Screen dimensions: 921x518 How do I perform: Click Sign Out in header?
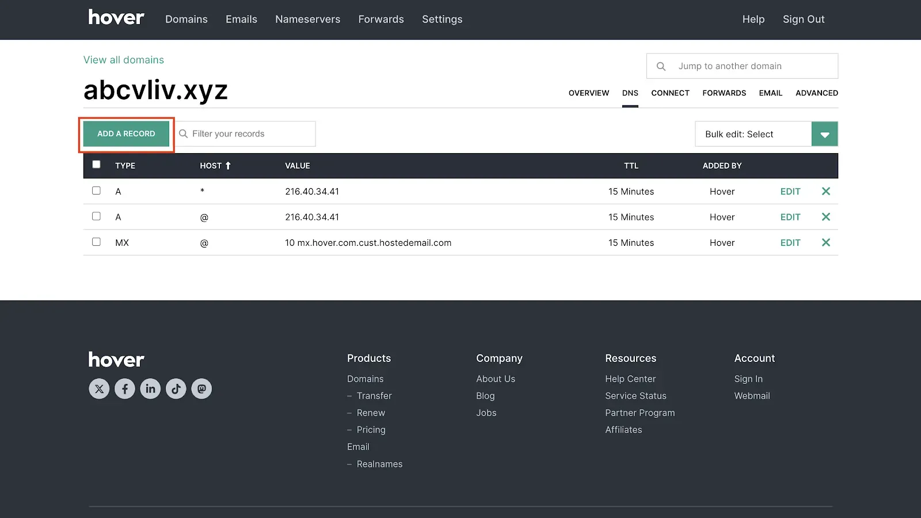coord(804,19)
